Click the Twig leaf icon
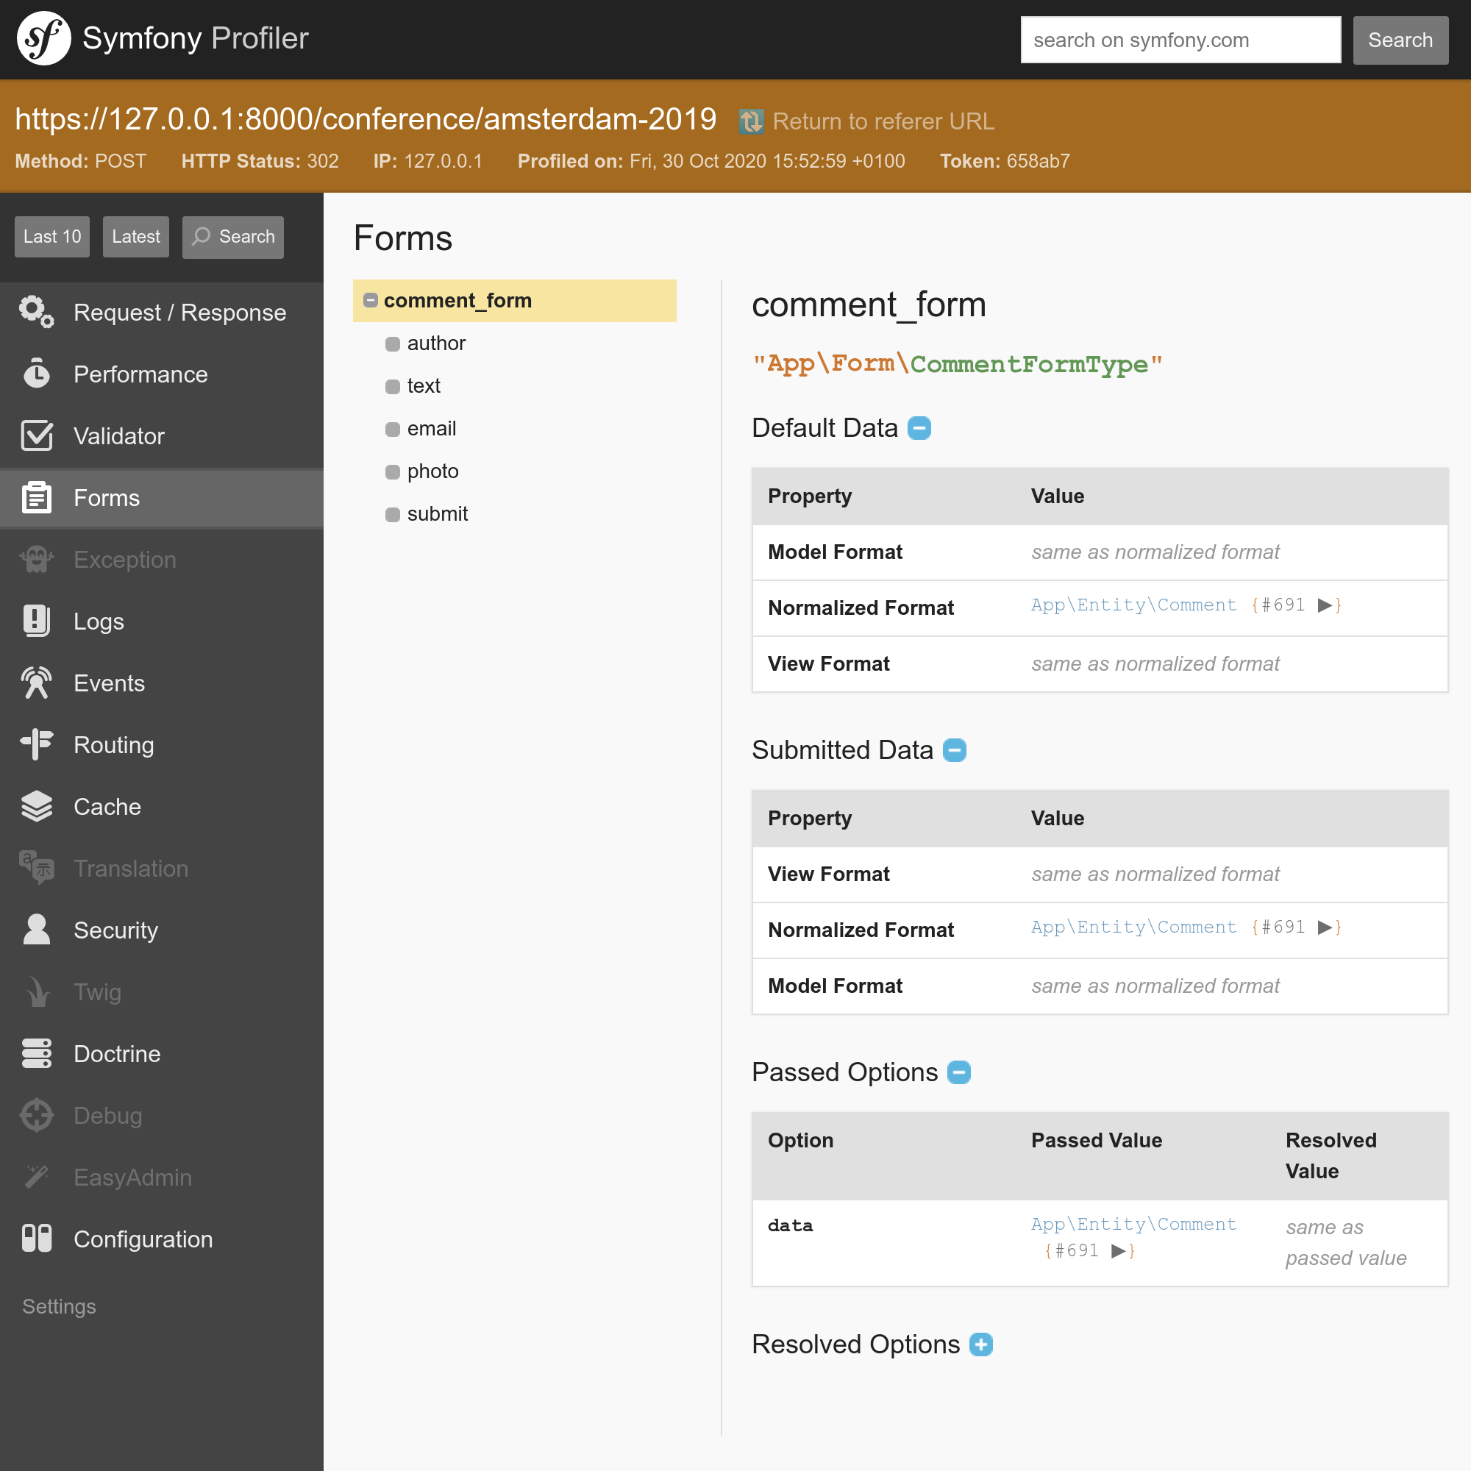1471x1471 pixels. click(37, 991)
